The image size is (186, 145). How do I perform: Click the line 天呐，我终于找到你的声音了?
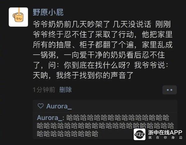click(83, 75)
